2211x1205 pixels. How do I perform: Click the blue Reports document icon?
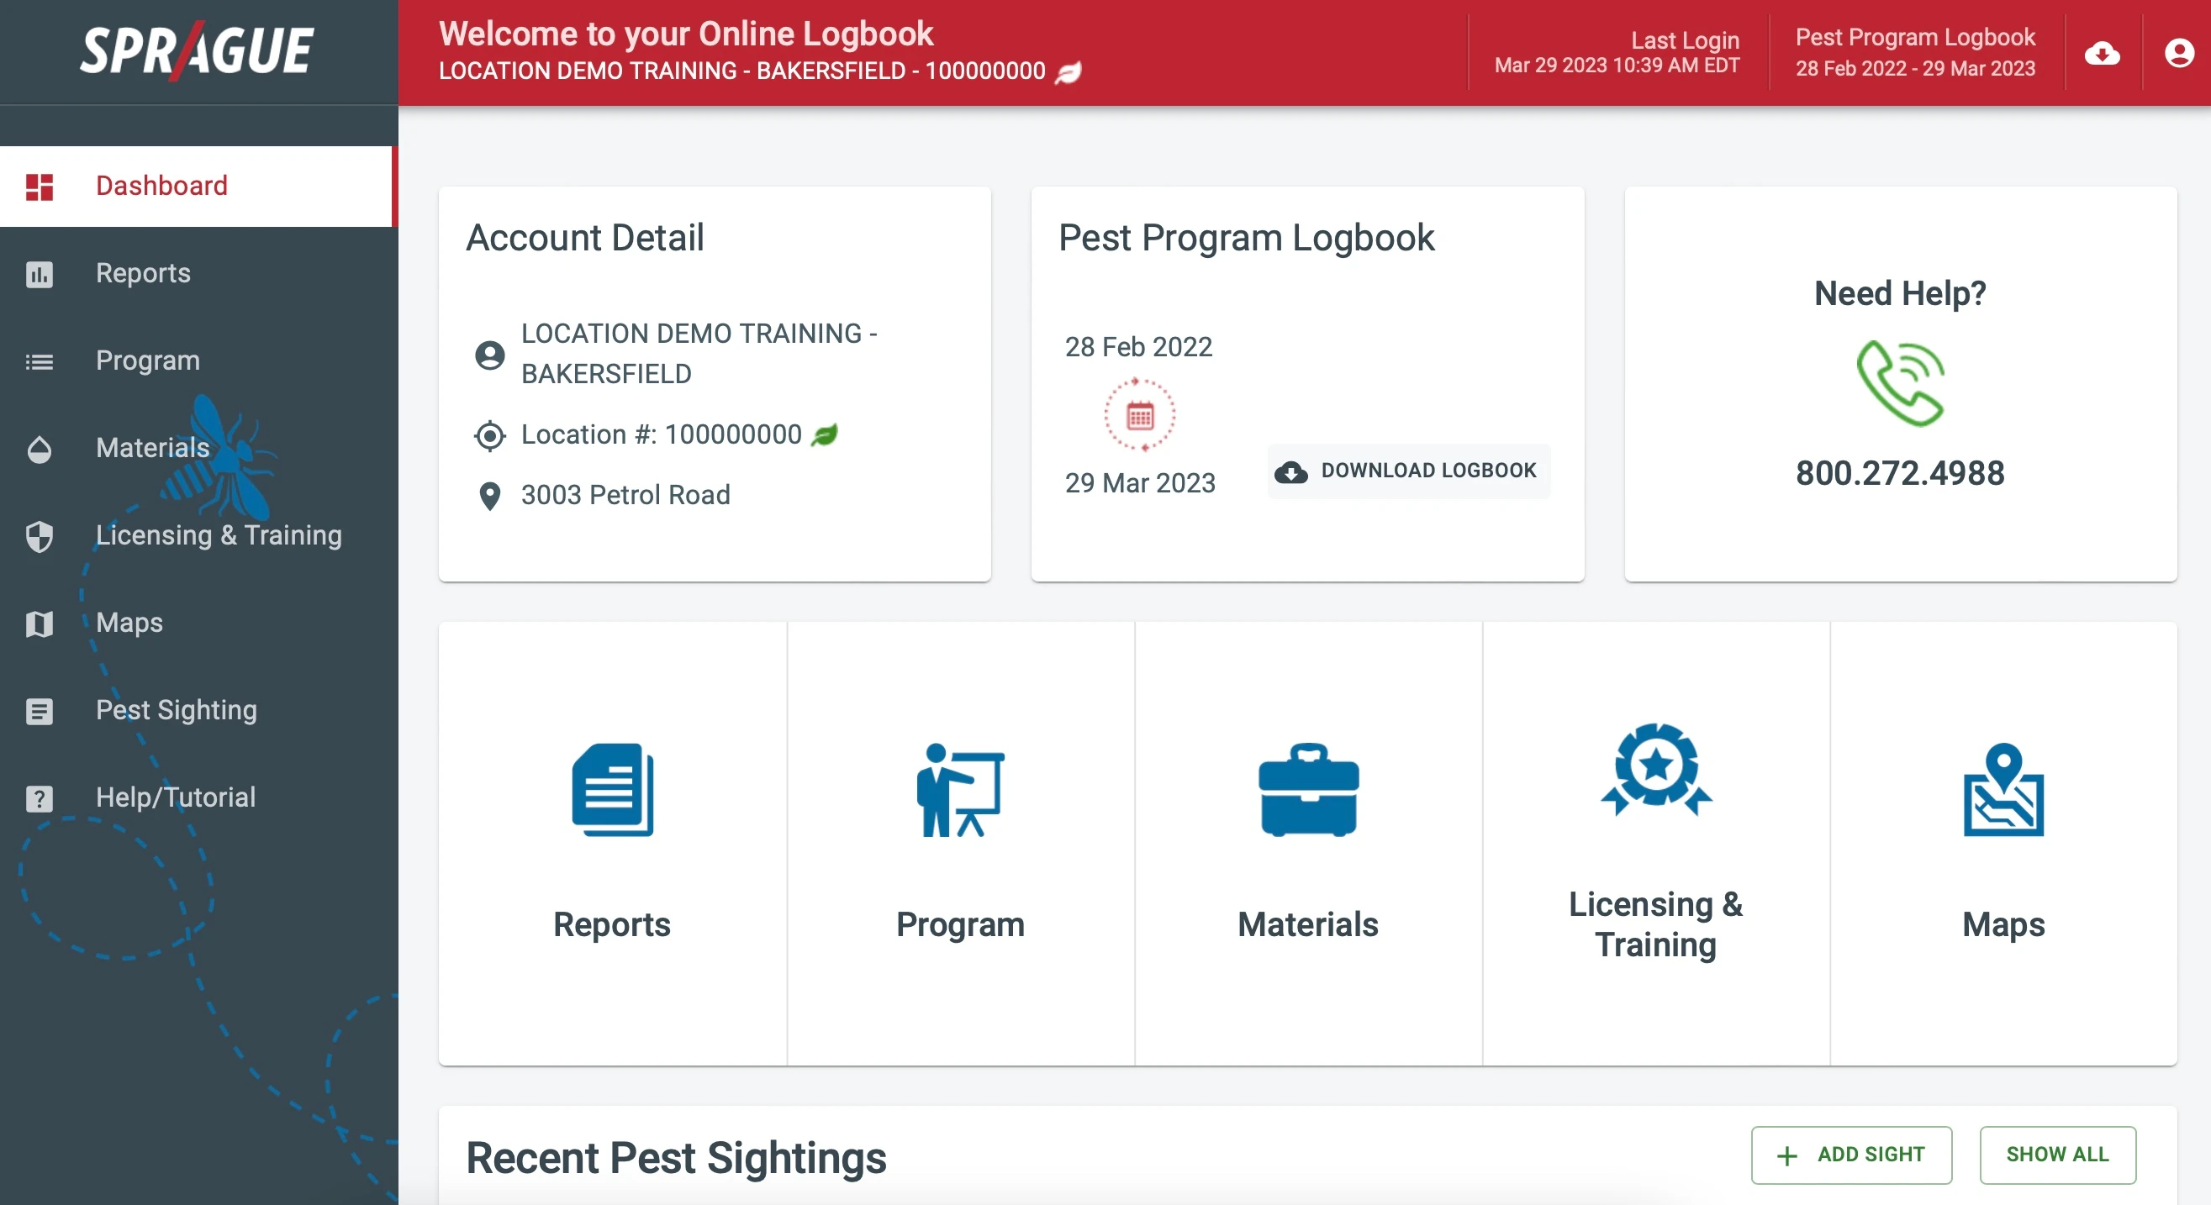(x=612, y=789)
